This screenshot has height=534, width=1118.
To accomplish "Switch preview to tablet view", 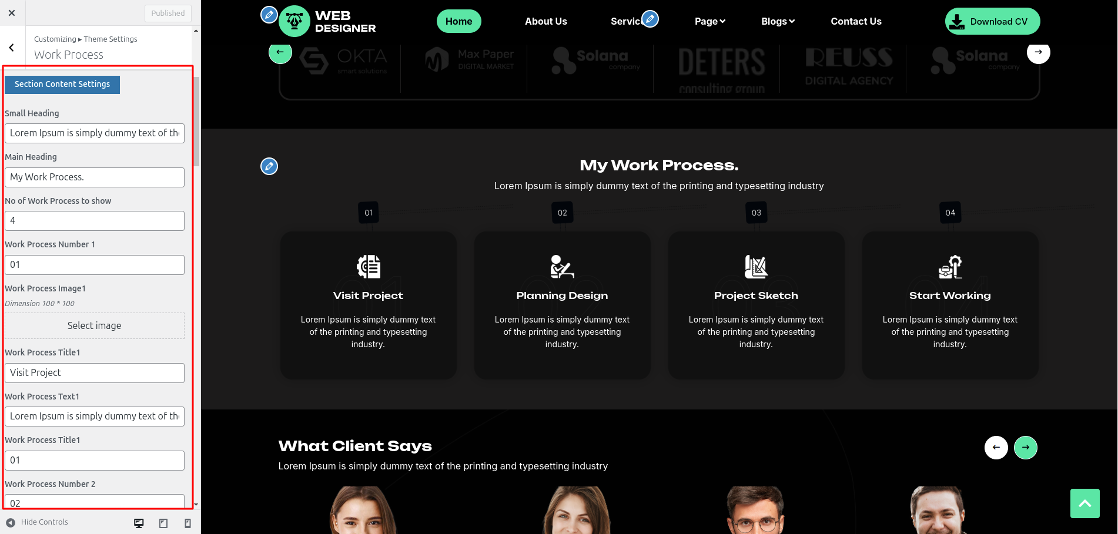I will click(x=163, y=522).
